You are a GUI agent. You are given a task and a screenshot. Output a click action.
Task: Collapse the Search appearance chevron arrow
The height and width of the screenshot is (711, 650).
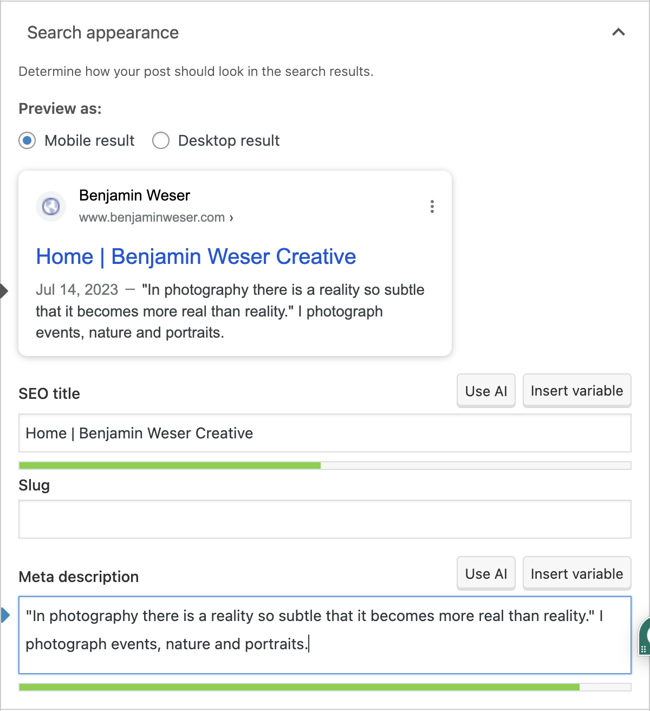click(618, 33)
